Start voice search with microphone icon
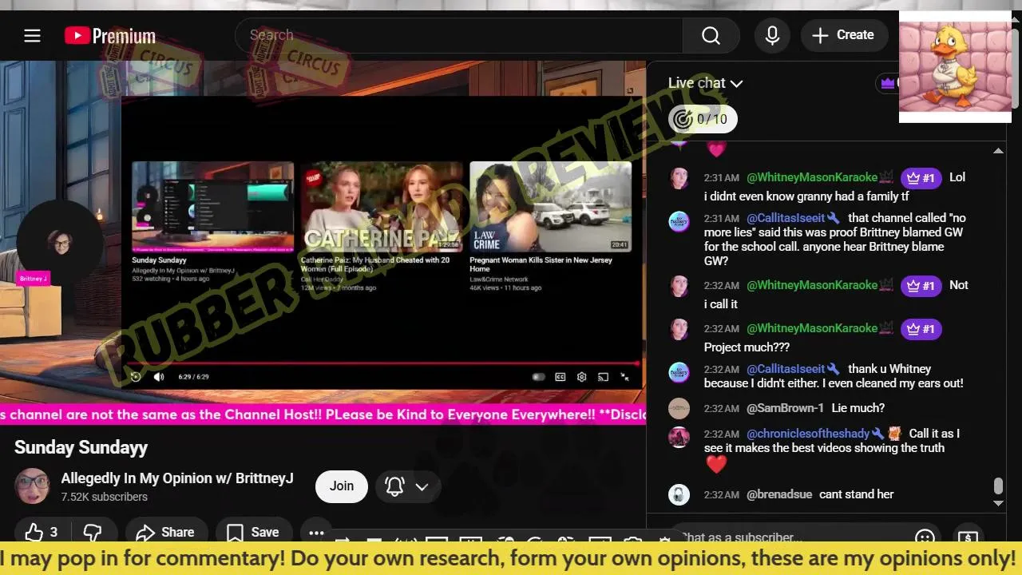 772,35
